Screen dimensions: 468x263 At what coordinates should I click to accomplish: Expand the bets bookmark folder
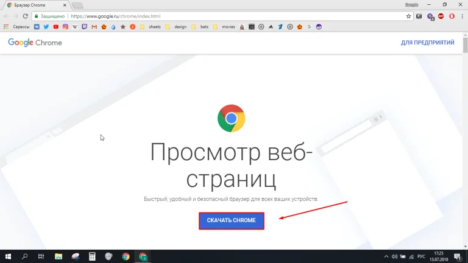(x=200, y=27)
